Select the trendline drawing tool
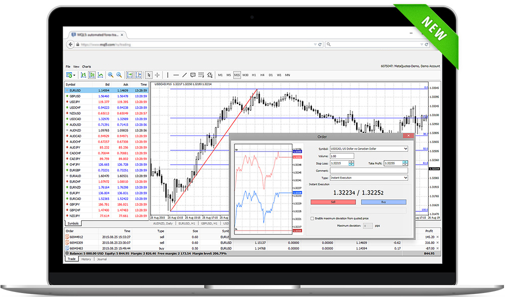The image size is (505, 297). (184, 75)
